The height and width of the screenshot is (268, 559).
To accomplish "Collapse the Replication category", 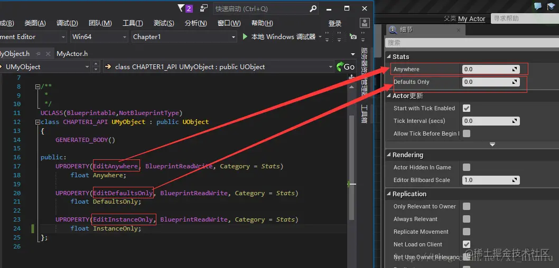I will (x=388, y=194).
